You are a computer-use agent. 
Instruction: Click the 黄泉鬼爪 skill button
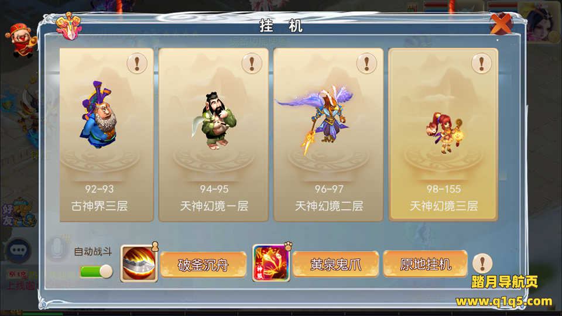click(x=335, y=265)
